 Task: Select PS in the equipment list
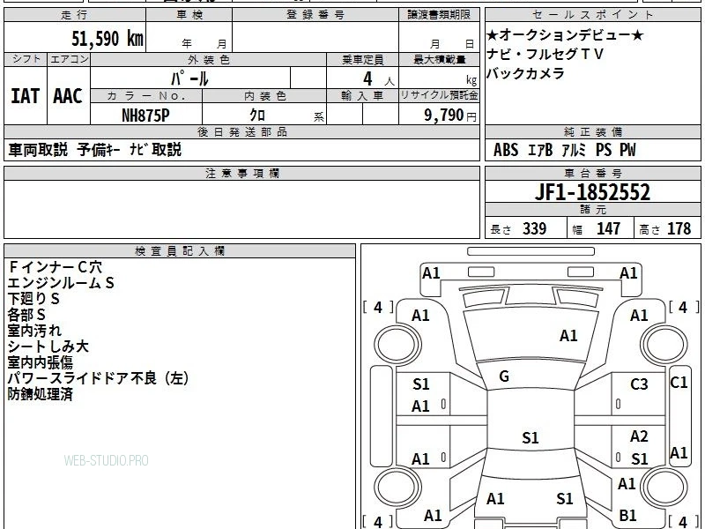pyautogui.click(x=604, y=150)
